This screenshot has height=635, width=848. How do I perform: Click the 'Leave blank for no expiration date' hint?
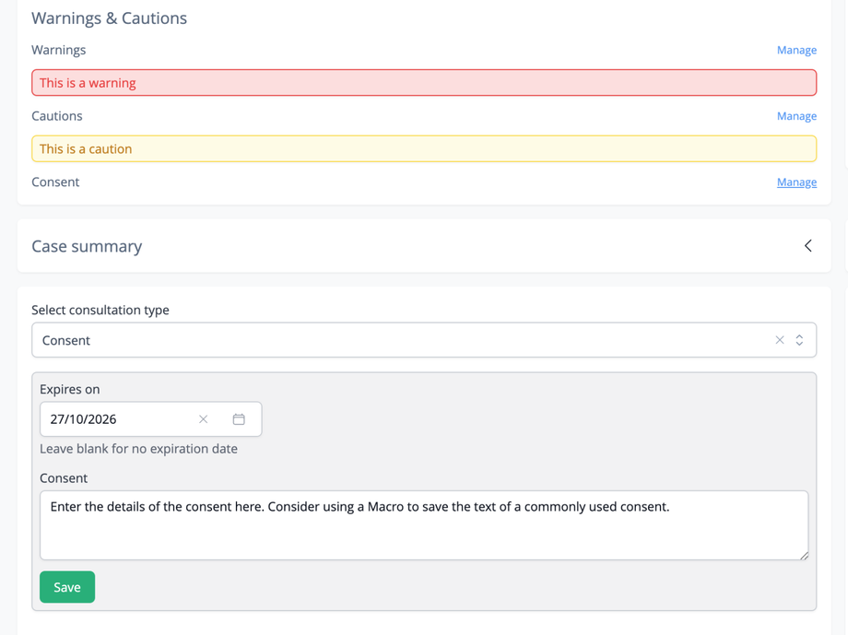(x=138, y=449)
